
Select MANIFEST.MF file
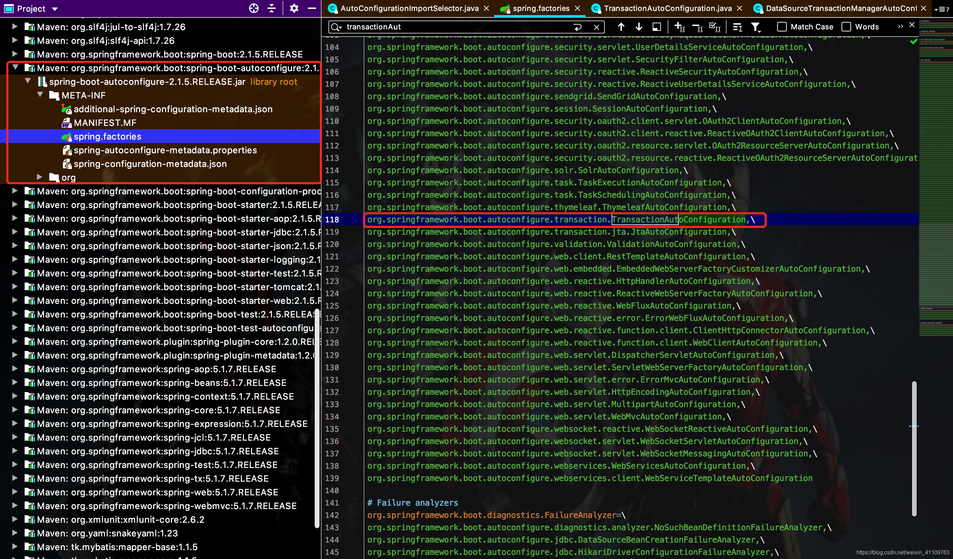pyautogui.click(x=105, y=122)
